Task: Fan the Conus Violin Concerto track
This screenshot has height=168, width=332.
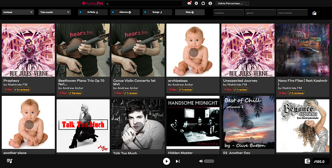Action: click(118, 93)
